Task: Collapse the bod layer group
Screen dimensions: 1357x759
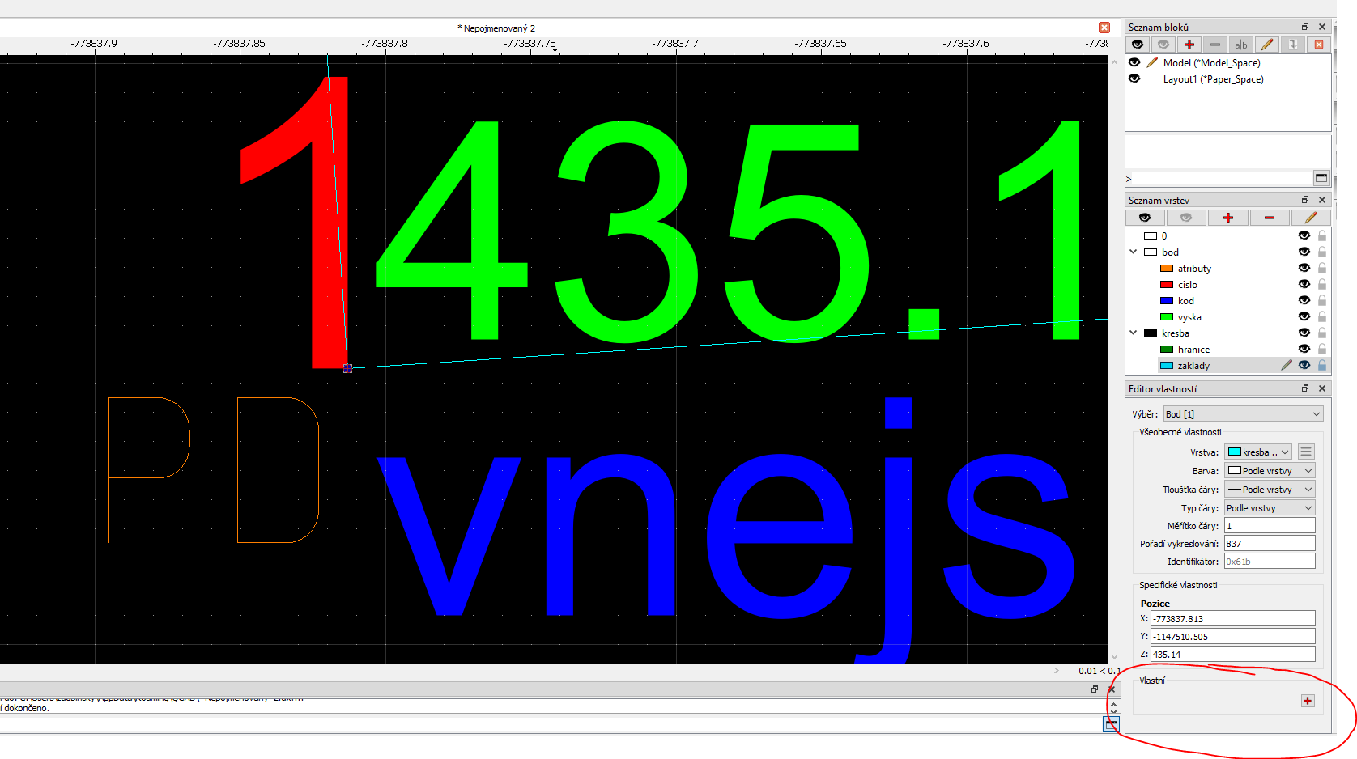Action: click(x=1134, y=252)
